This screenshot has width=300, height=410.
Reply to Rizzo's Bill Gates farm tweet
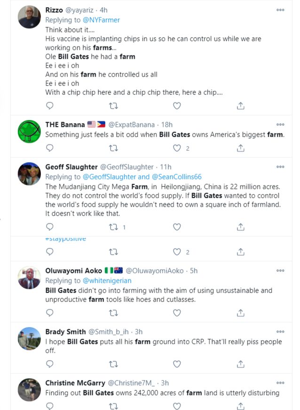[50, 106]
